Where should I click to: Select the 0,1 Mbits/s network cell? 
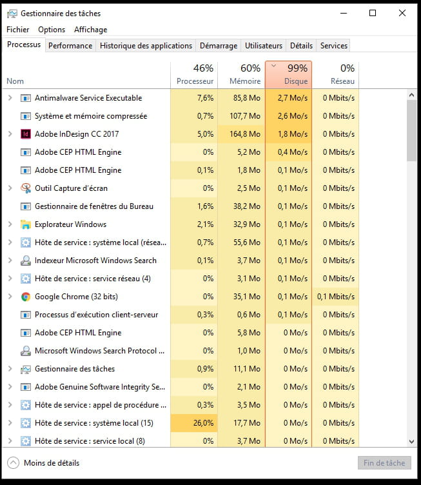335,297
